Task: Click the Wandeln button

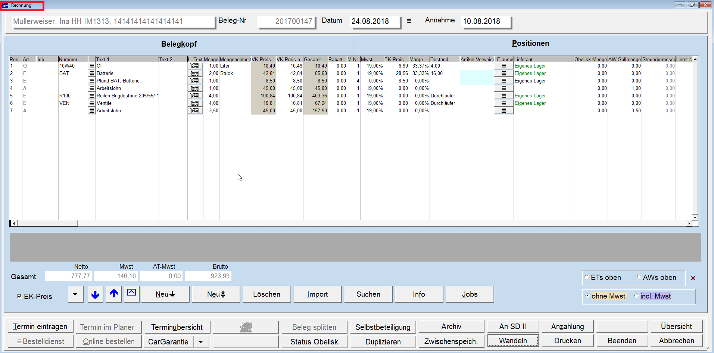Action: click(x=513, y=341)
